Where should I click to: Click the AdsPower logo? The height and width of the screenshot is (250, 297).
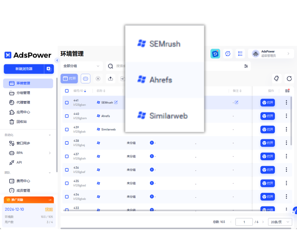tap(28, 55)
